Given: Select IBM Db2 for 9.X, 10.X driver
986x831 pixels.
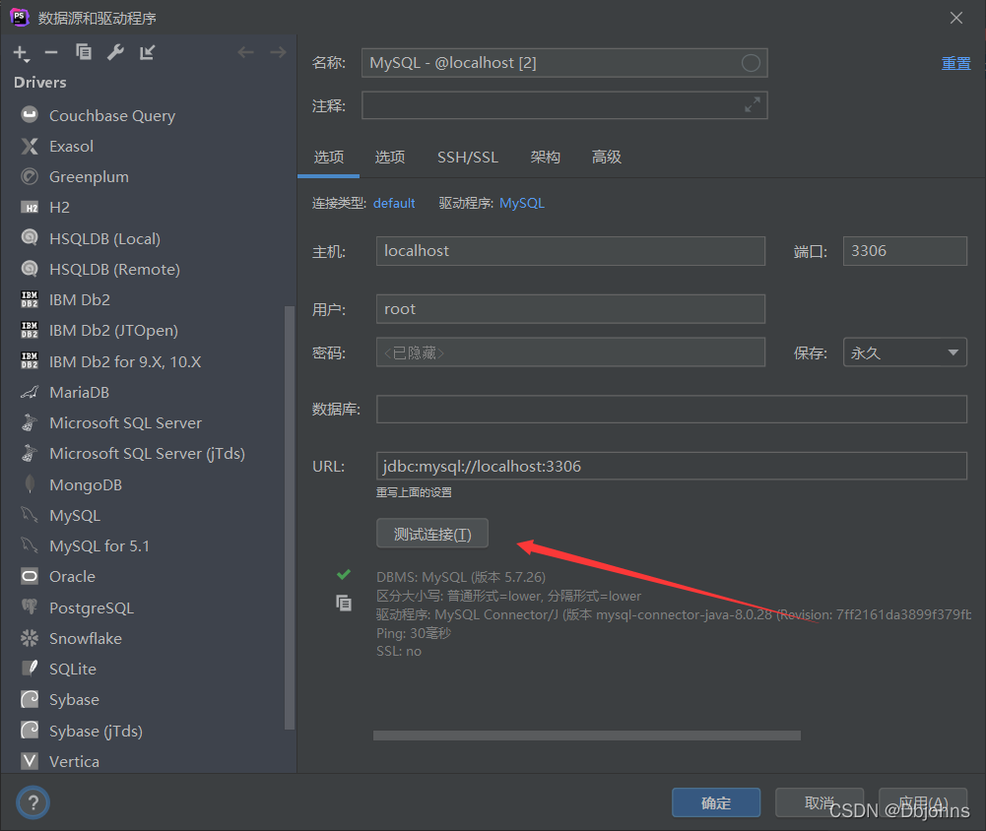Looking at the screenshot, I should click(x=125, y=361).
